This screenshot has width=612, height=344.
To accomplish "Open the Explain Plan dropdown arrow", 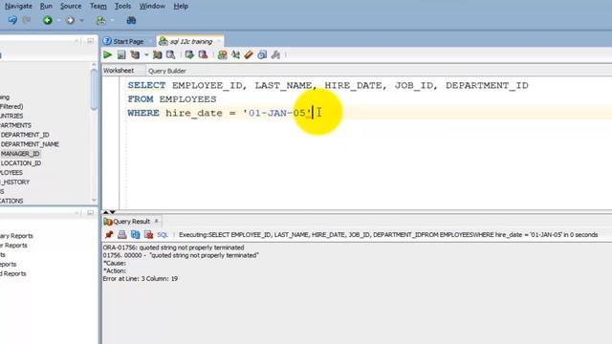I will point(146,55).
